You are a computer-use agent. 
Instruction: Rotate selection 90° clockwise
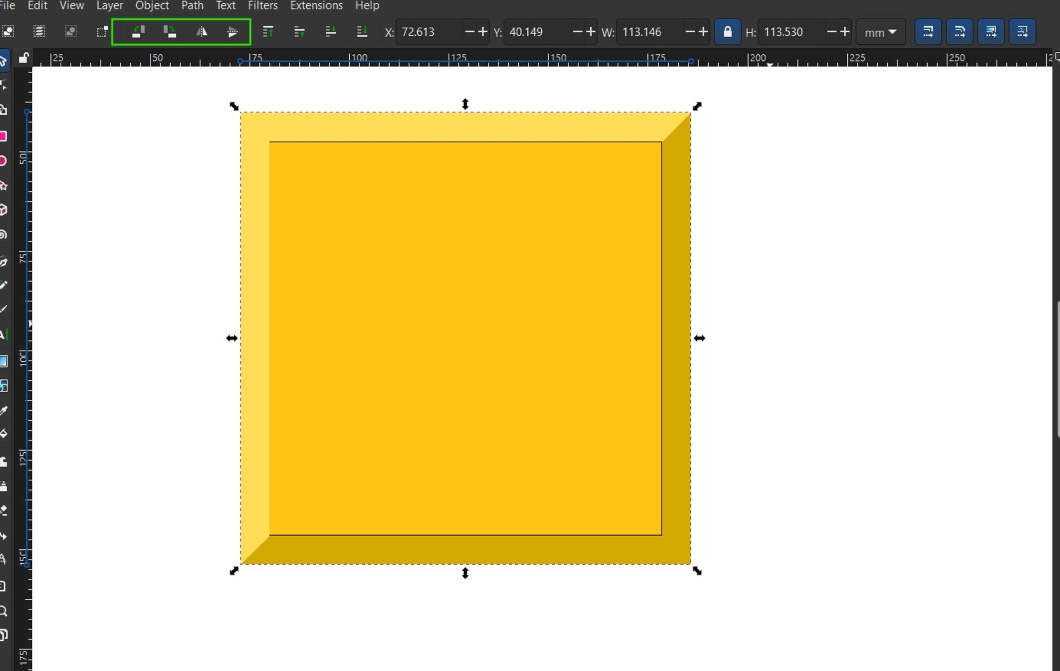pos(170,32)
